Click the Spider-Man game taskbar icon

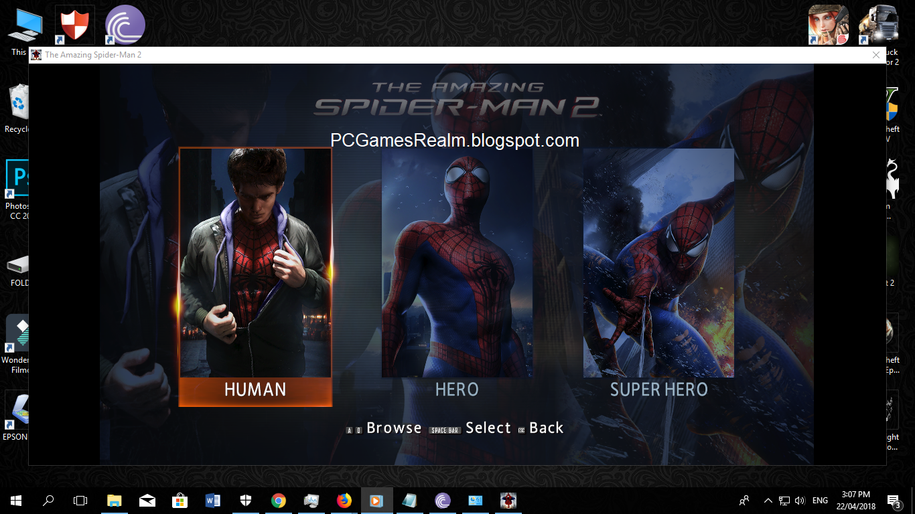[x=508, y=501]
